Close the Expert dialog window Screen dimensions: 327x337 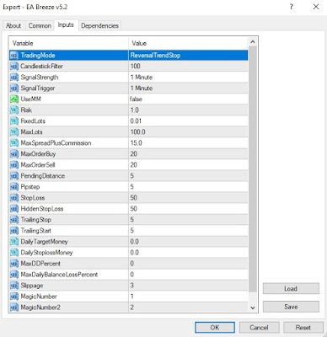coord(316,7)
